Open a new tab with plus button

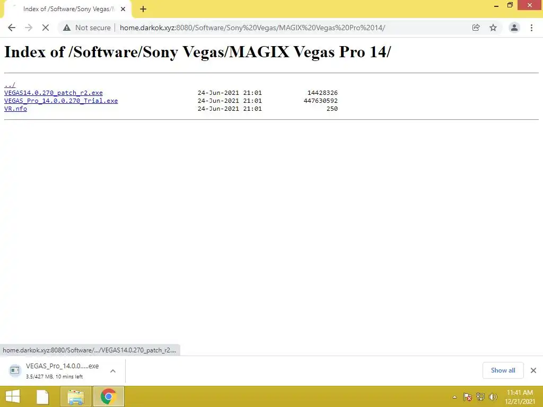pyautogui.click(x=143, y=9)
